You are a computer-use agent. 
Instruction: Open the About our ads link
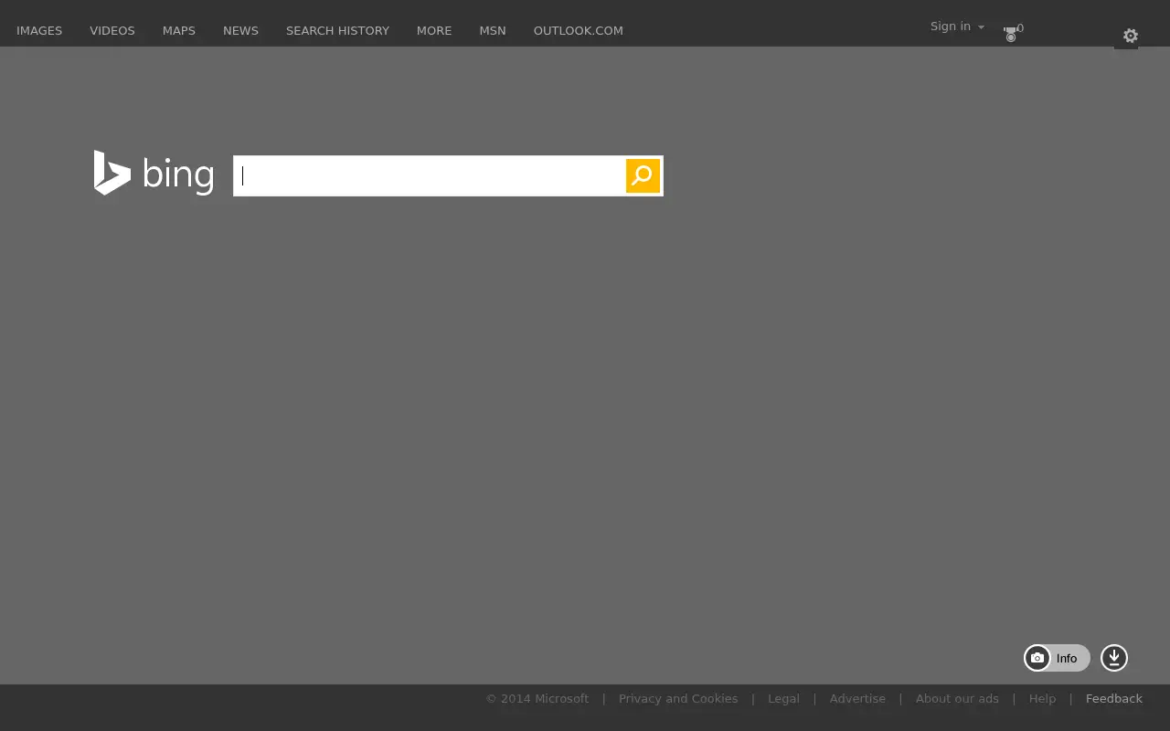point(957,698)
